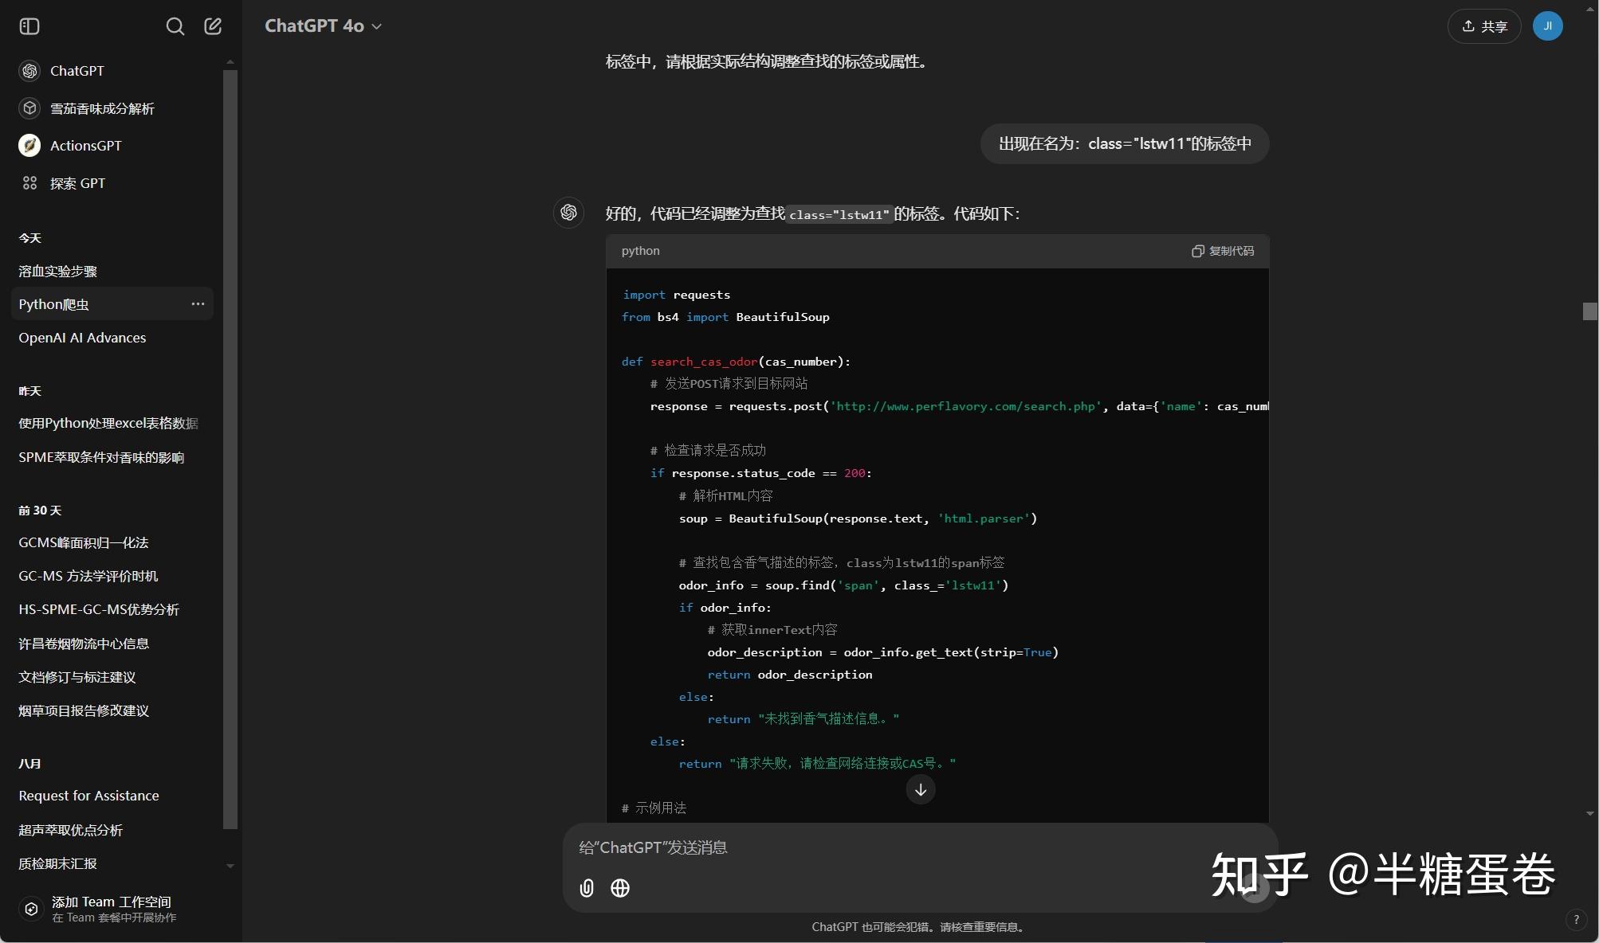1599x943 pixels.
Task: Click the chat window scrollbar
Action: point(1590,311)
